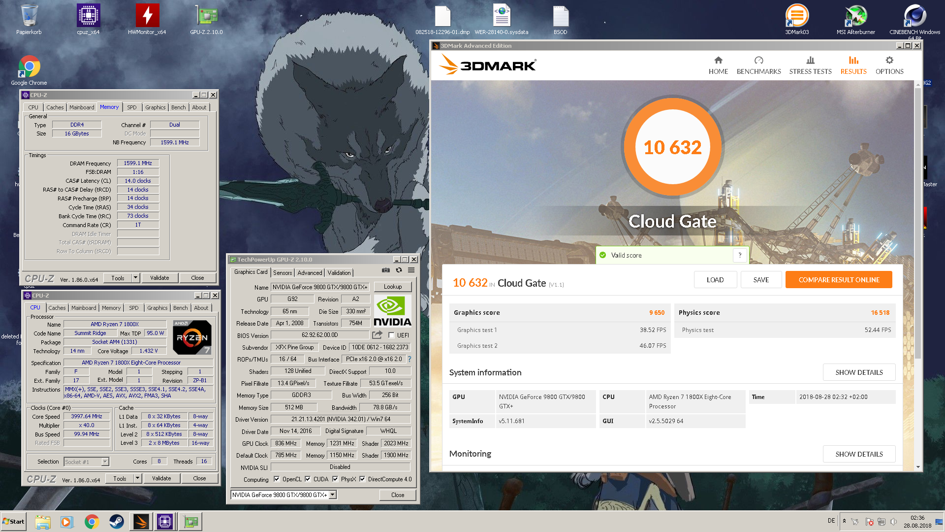Show details for Monitoring section
The height and width of the screenshot is (532, 945).
tap(859, 454)
